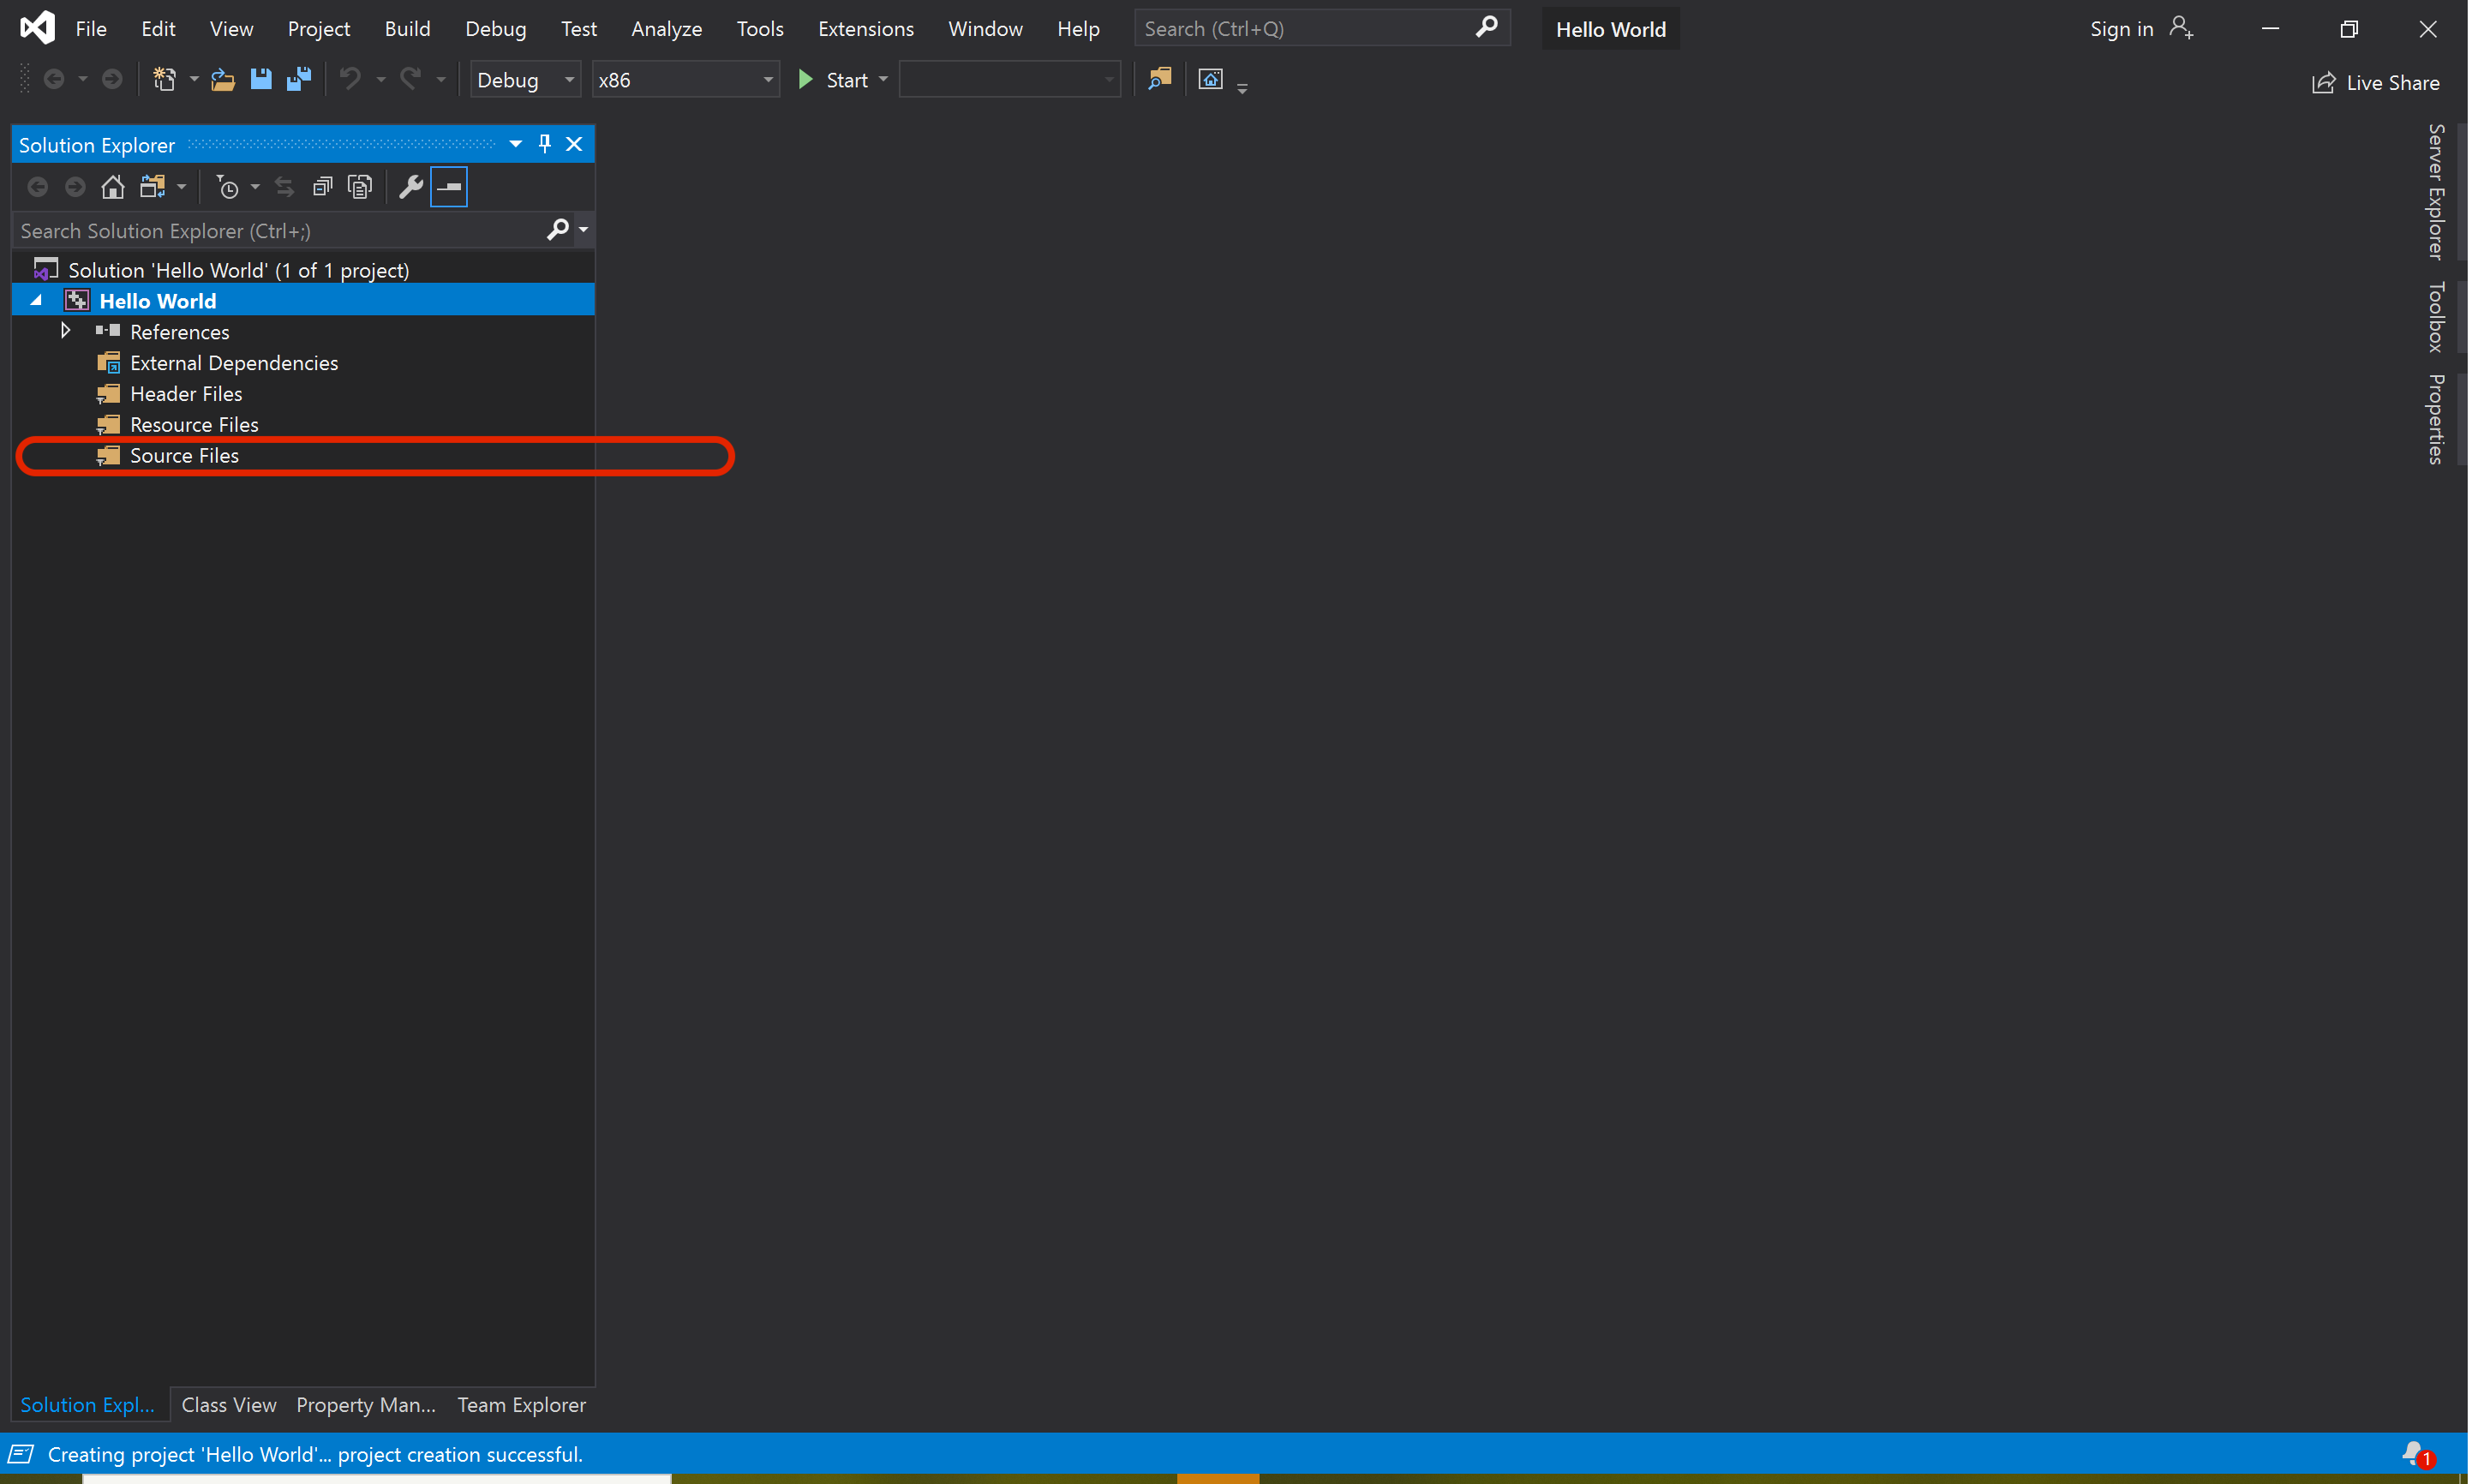Open Properties with the wrench icon
This screenshot has height=1484, width=2478.
point(411,187)
